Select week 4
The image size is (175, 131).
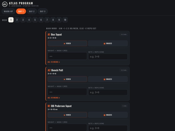coord(29,20)
